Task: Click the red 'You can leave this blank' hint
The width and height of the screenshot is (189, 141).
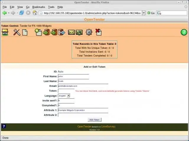Action: coord(112,91)
